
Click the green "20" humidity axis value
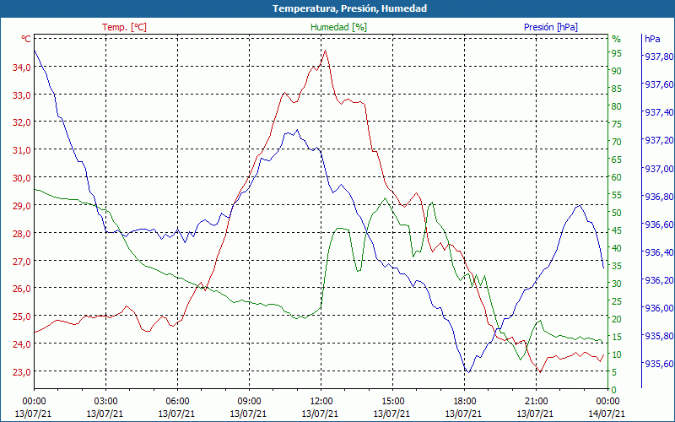(617, 319)
